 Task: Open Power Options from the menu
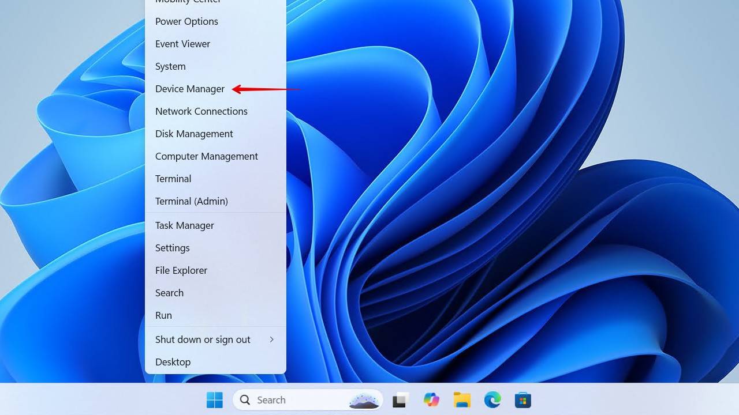click(186, 21)
